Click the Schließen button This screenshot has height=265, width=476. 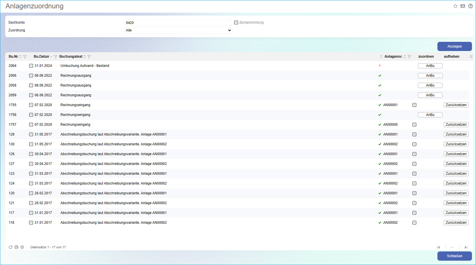(454, 256)
